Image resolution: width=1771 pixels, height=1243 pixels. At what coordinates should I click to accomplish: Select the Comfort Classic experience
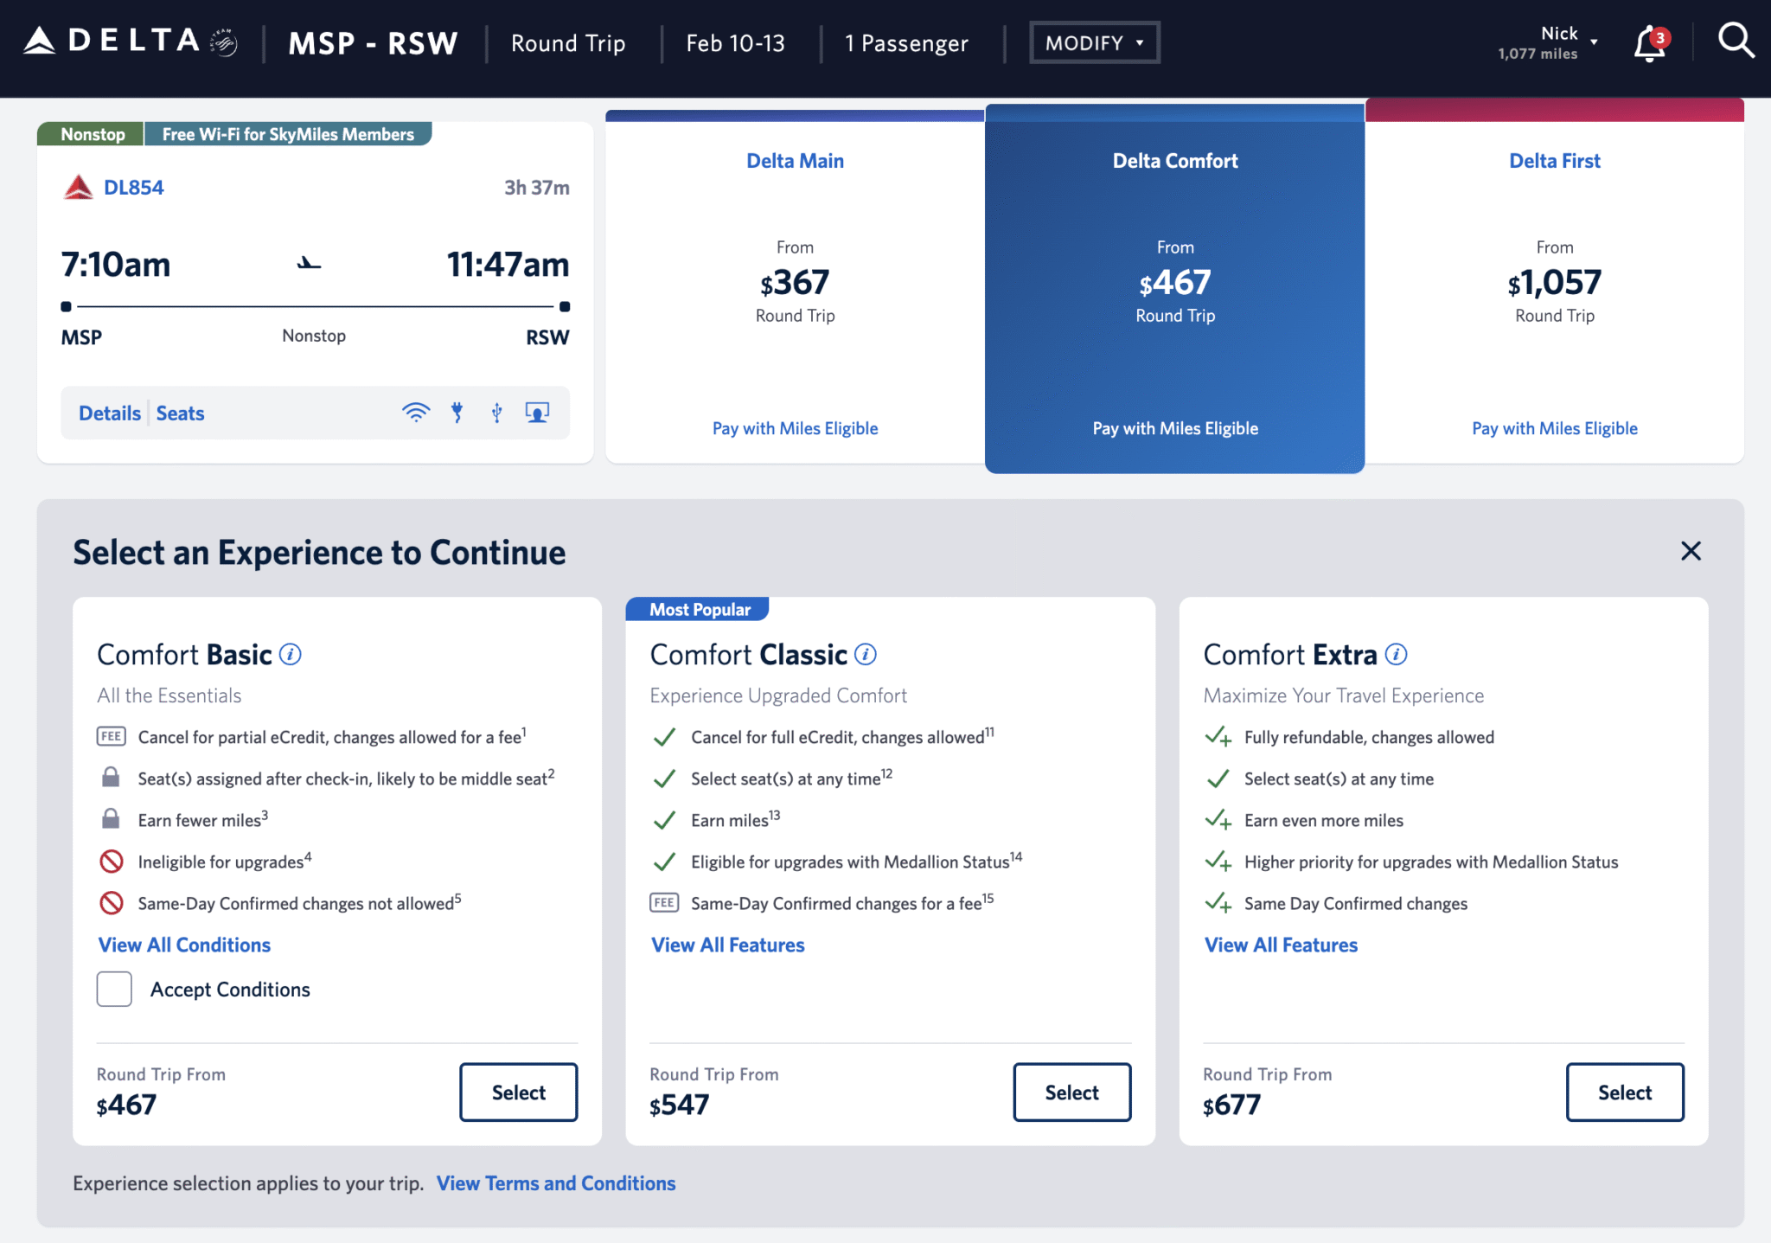[1071, 1092]
